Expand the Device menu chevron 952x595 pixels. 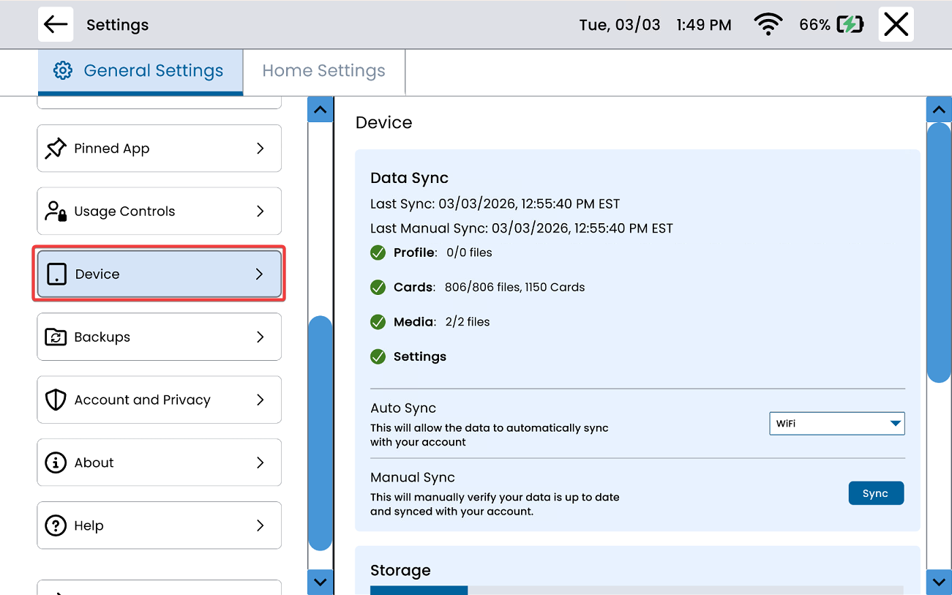click(259, 274)
